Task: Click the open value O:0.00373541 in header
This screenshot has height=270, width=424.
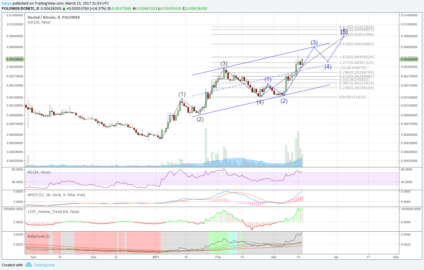Action: click(x=120, y=8)
